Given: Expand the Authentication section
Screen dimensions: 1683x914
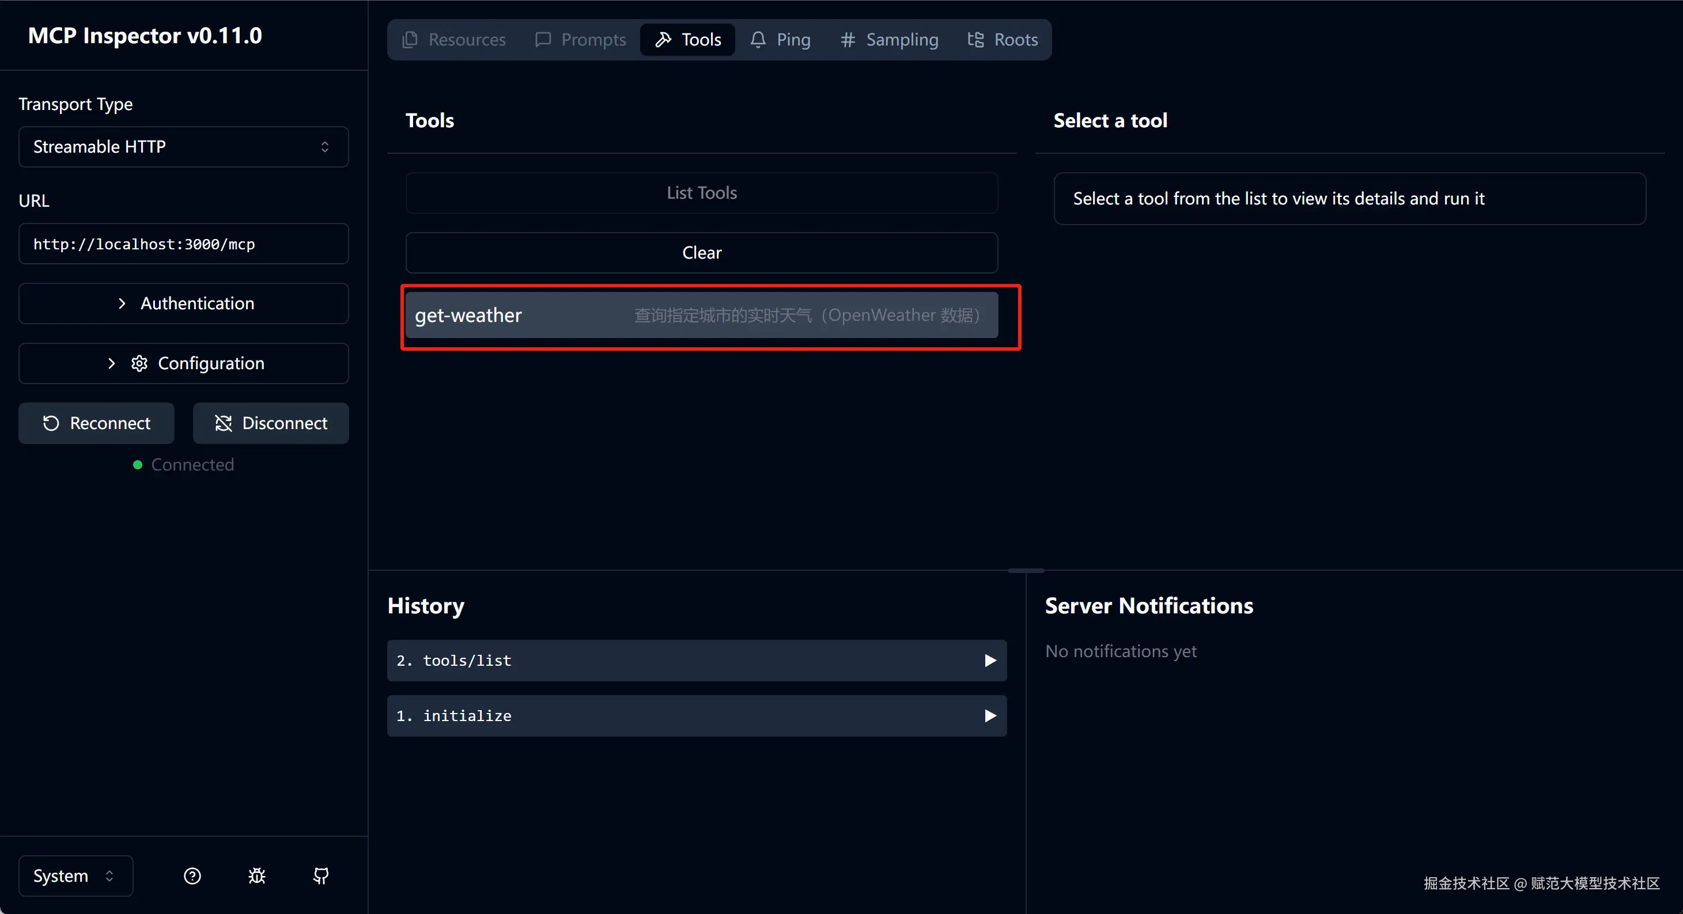Looking at the screenshot, I should (184, 304).
